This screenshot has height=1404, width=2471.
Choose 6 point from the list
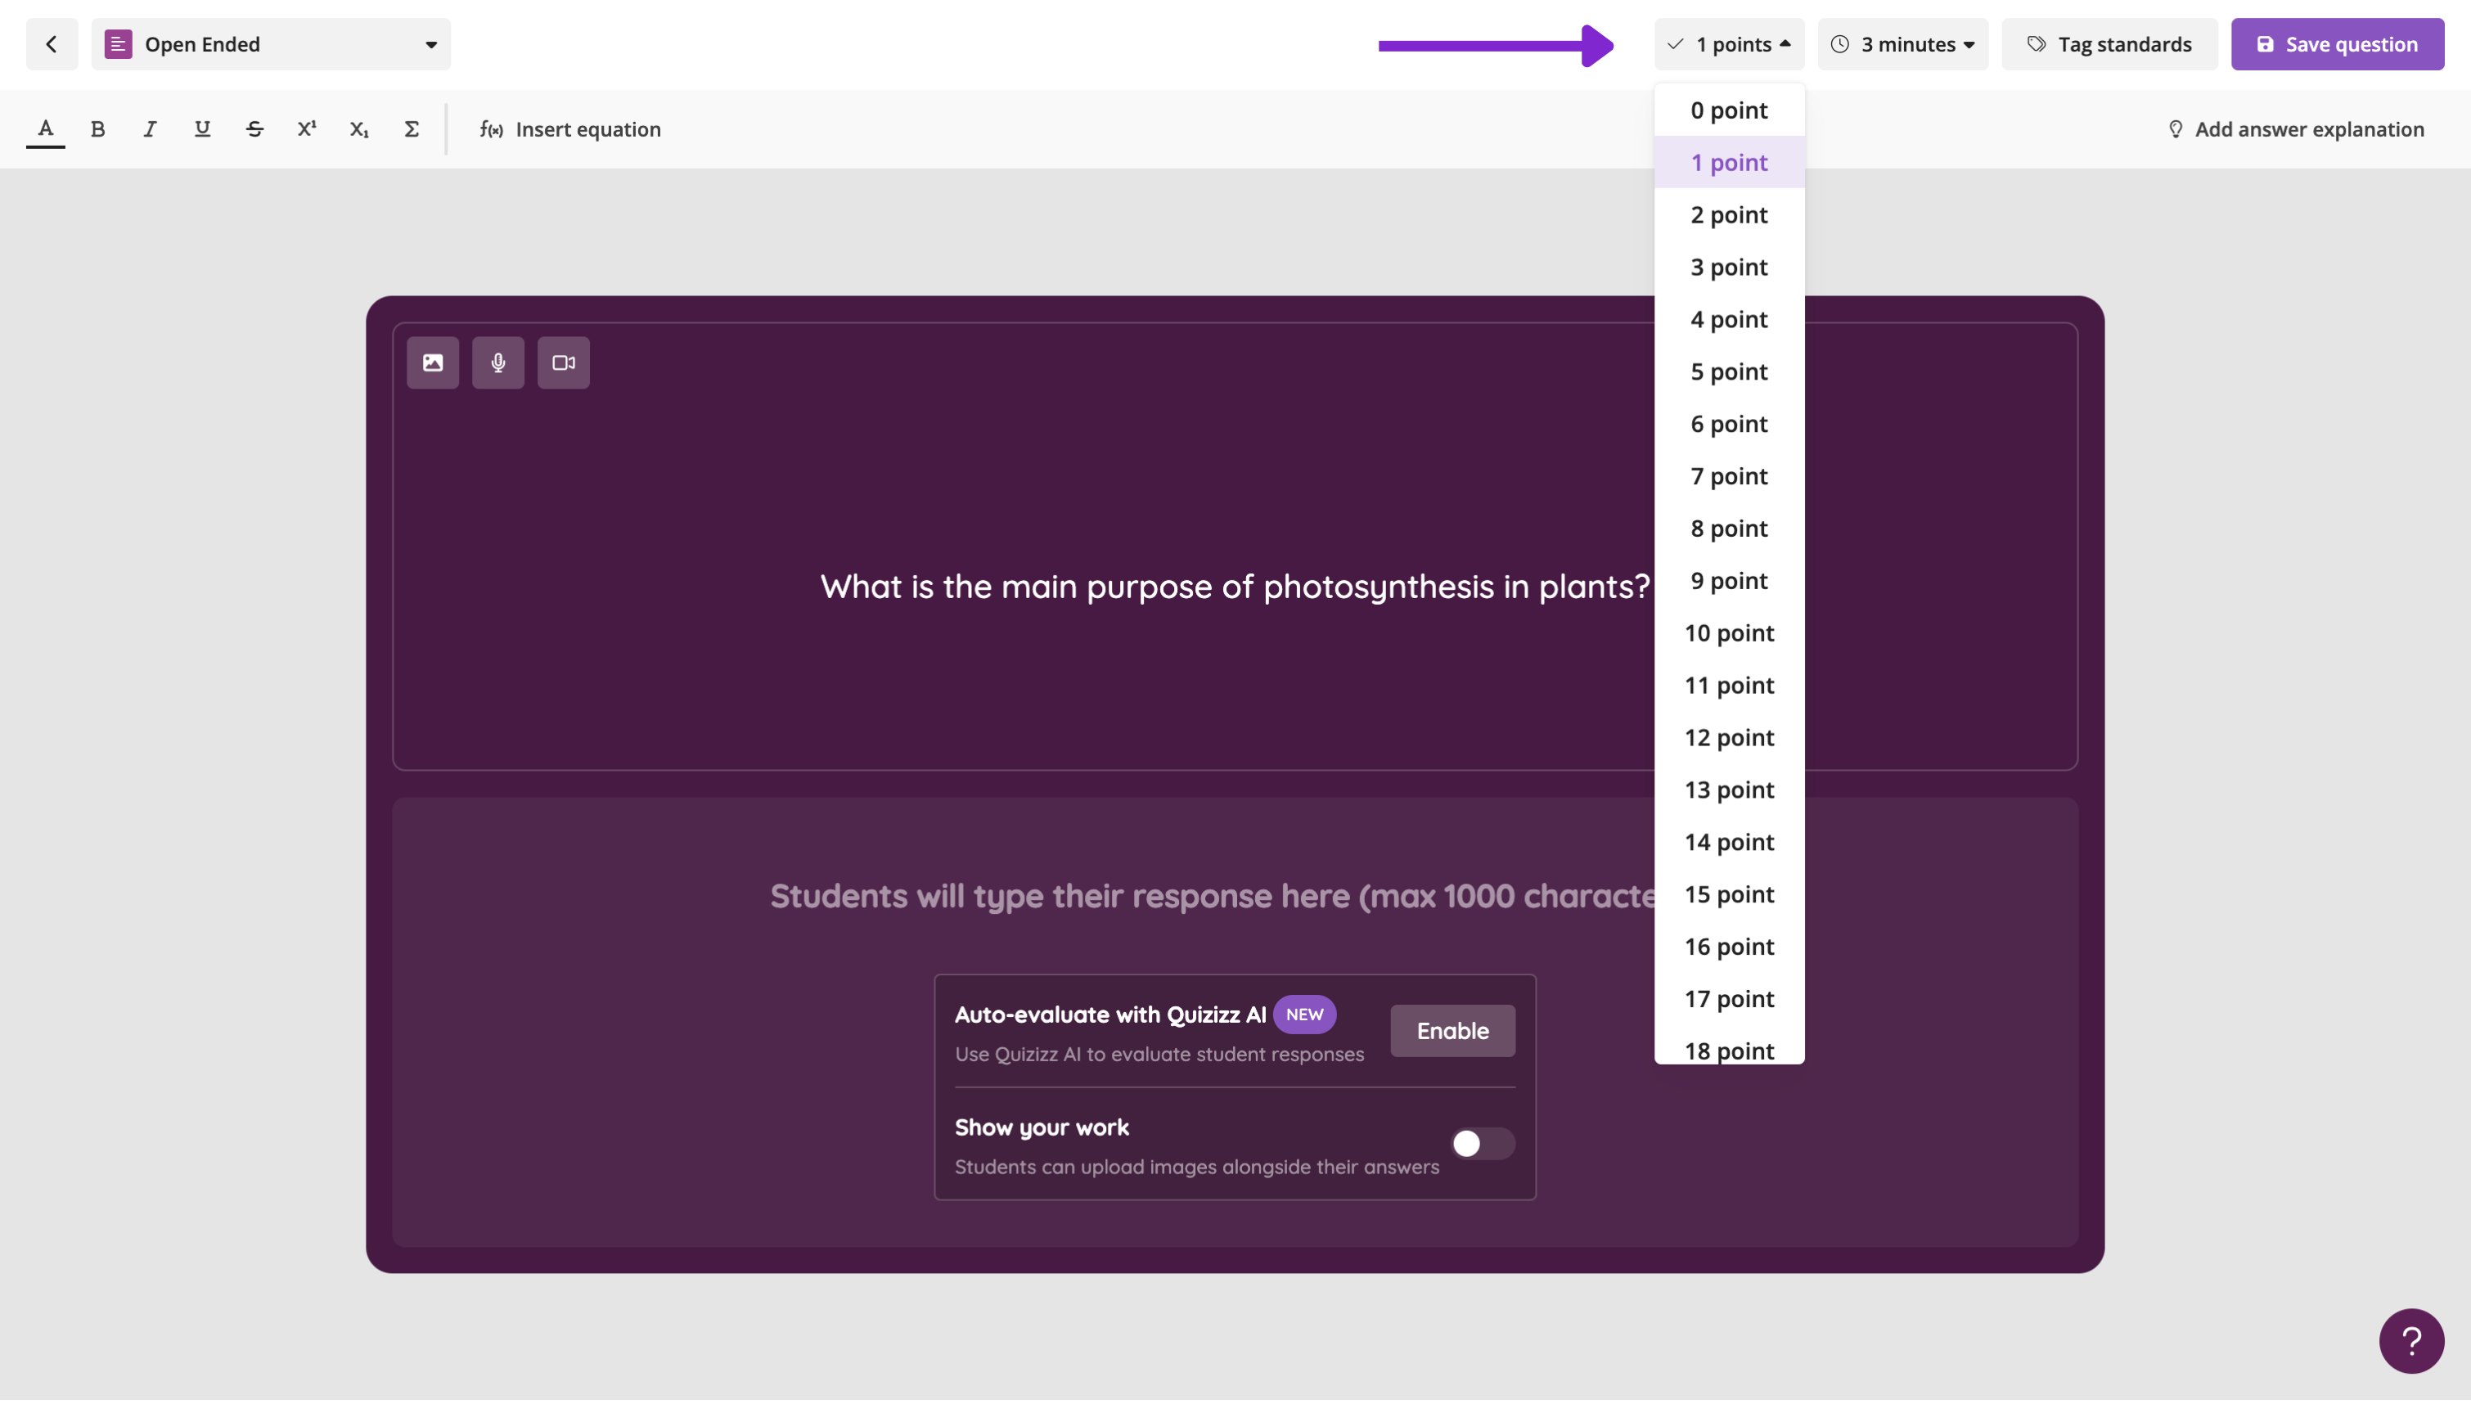(1729, 423)
